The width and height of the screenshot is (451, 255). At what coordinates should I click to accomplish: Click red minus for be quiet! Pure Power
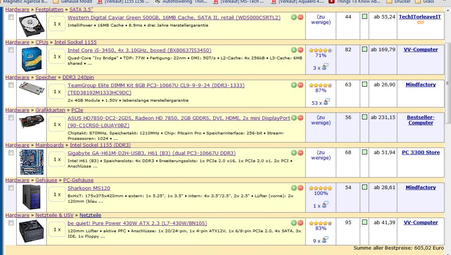tap(300, 223)
